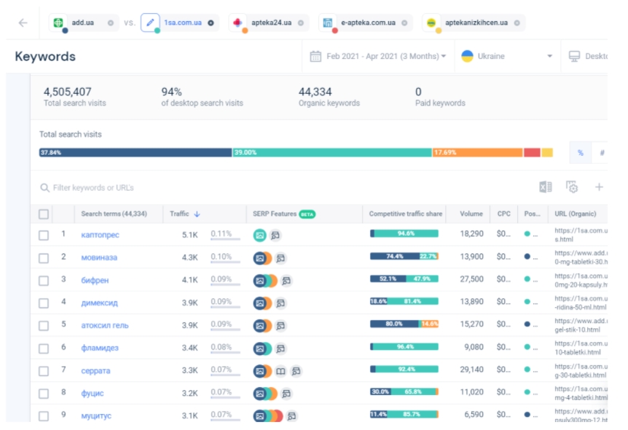Open the атоксил гель keyword link

(x=105, y=325)
